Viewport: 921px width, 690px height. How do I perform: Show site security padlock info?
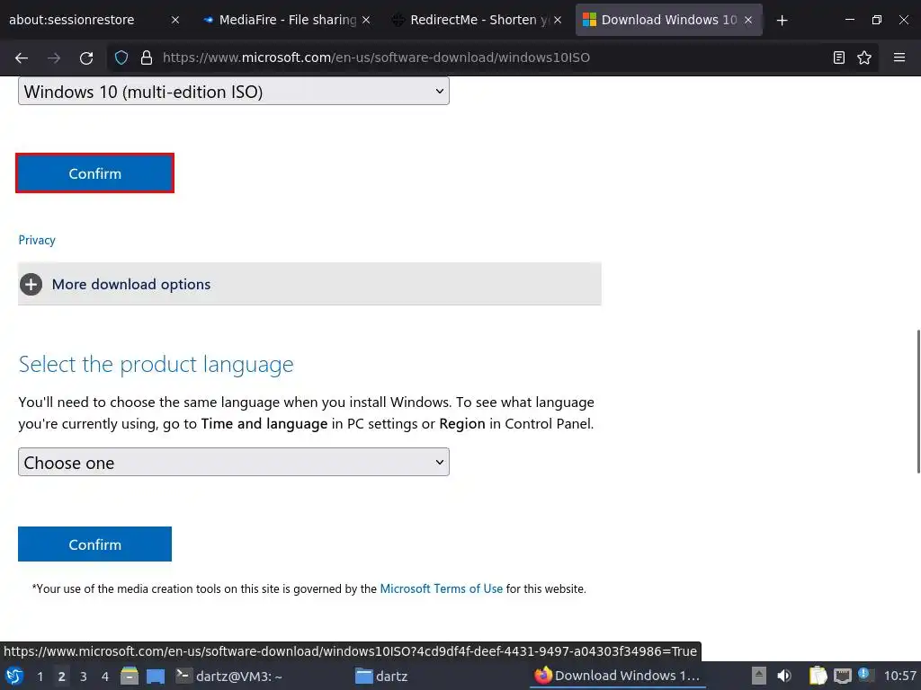coord(147,57)
